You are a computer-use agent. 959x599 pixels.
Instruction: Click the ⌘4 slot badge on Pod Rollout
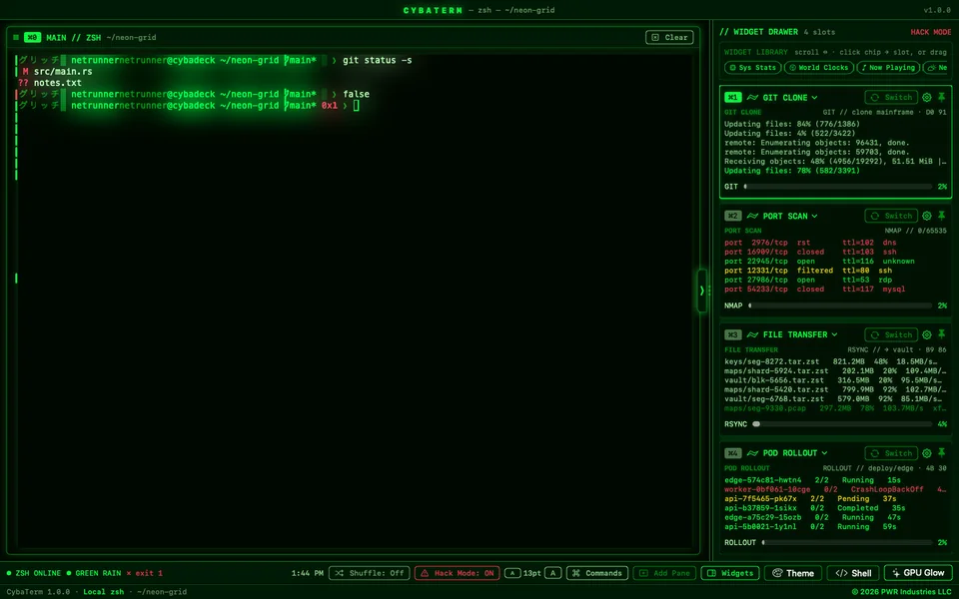[732, 453]
